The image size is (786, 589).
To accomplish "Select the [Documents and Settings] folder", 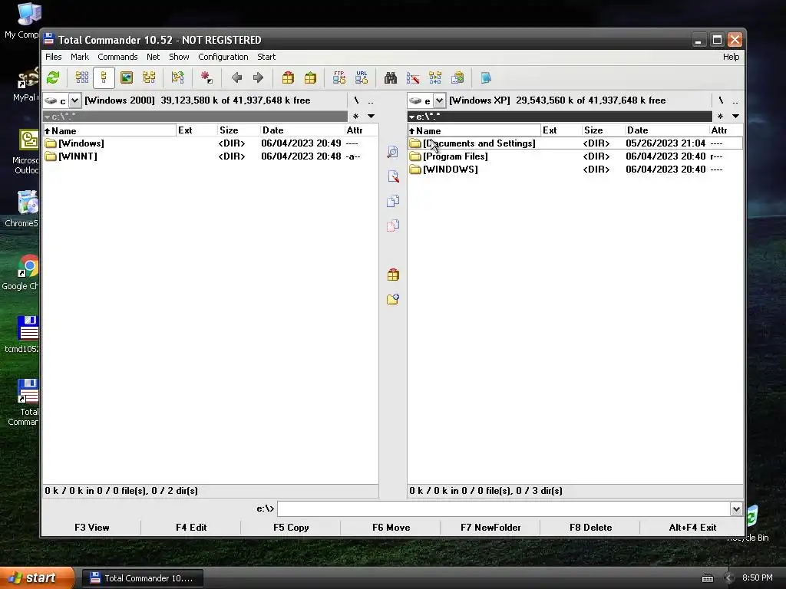I will (x=575, y=143).
